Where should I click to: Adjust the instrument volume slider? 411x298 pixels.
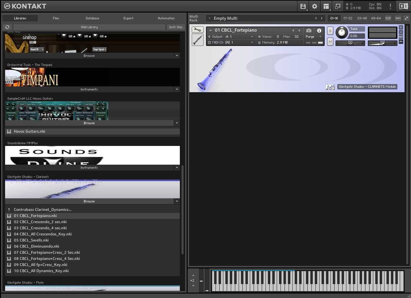pyautogui.click(x=383, y=43)
